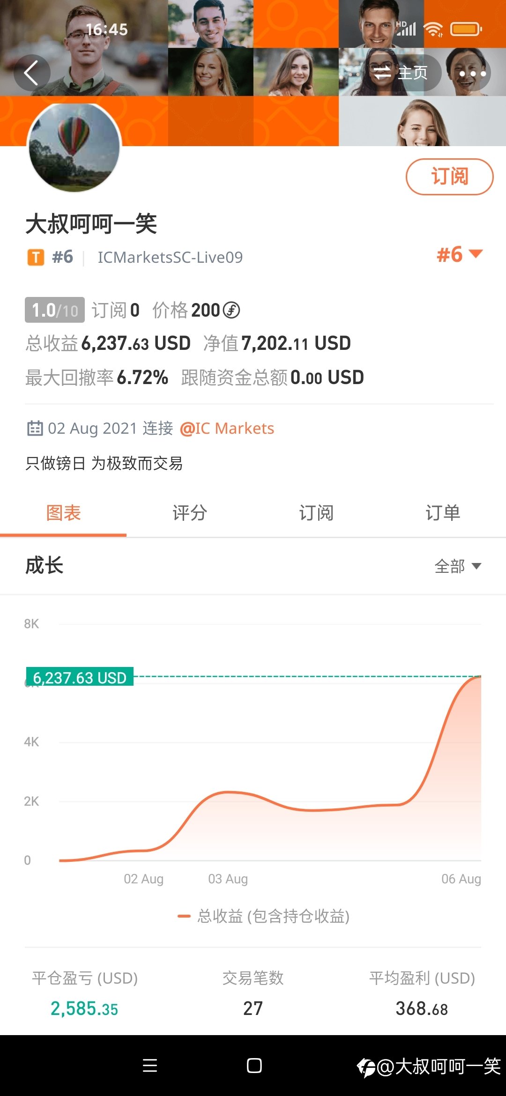This screenshot has height=1096, width=506.
Task: Open the hot air balloon profile avatar
Action: click(x=75, y=147)
